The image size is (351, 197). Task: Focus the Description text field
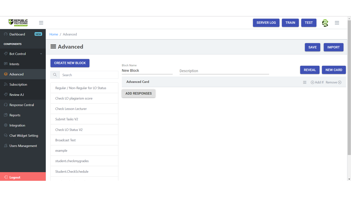point(224,71)
